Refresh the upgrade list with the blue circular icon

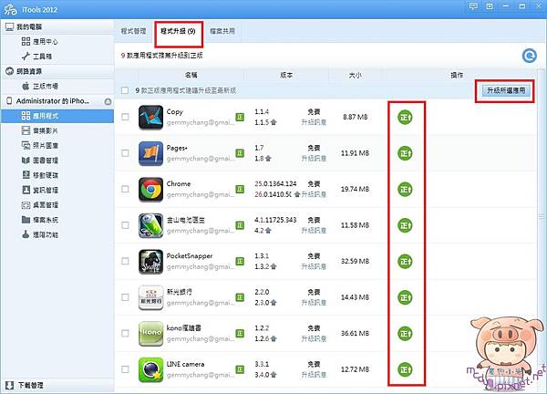[x=529, y=56]
